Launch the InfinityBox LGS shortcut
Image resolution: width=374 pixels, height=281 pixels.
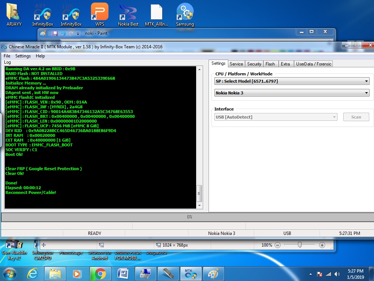tap(71, 14)
